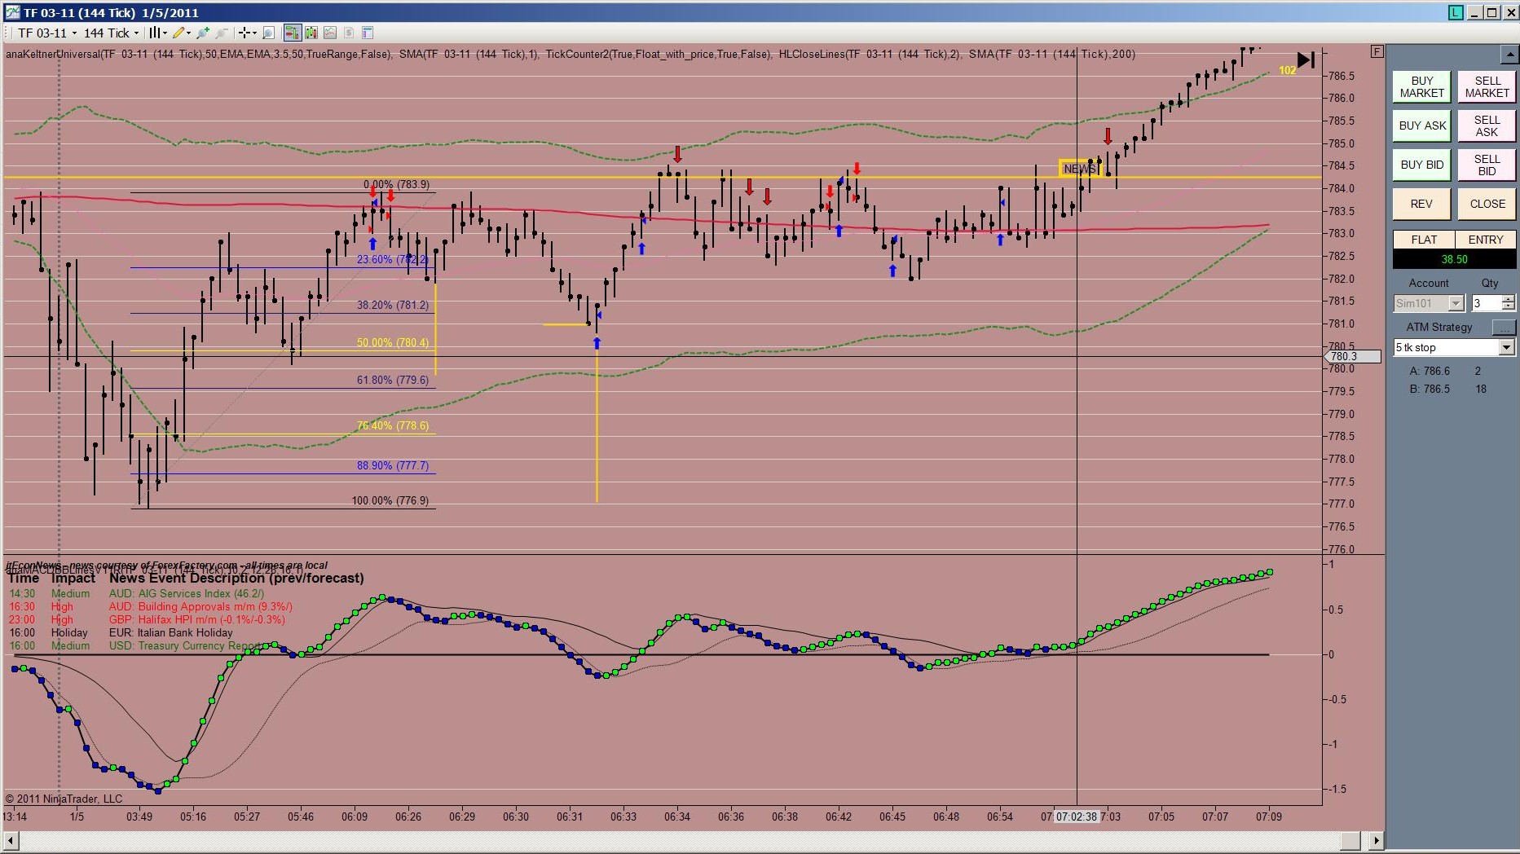Screen dimensions: 1520x854
Task: Click the 38.50 PnL value display
Action: click(x=1454, y=259)
